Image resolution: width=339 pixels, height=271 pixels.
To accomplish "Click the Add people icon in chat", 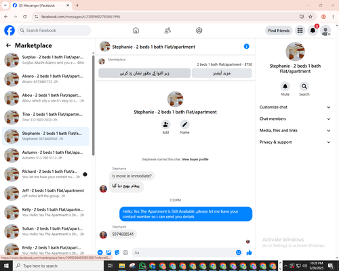I will [x=165, y=125].
